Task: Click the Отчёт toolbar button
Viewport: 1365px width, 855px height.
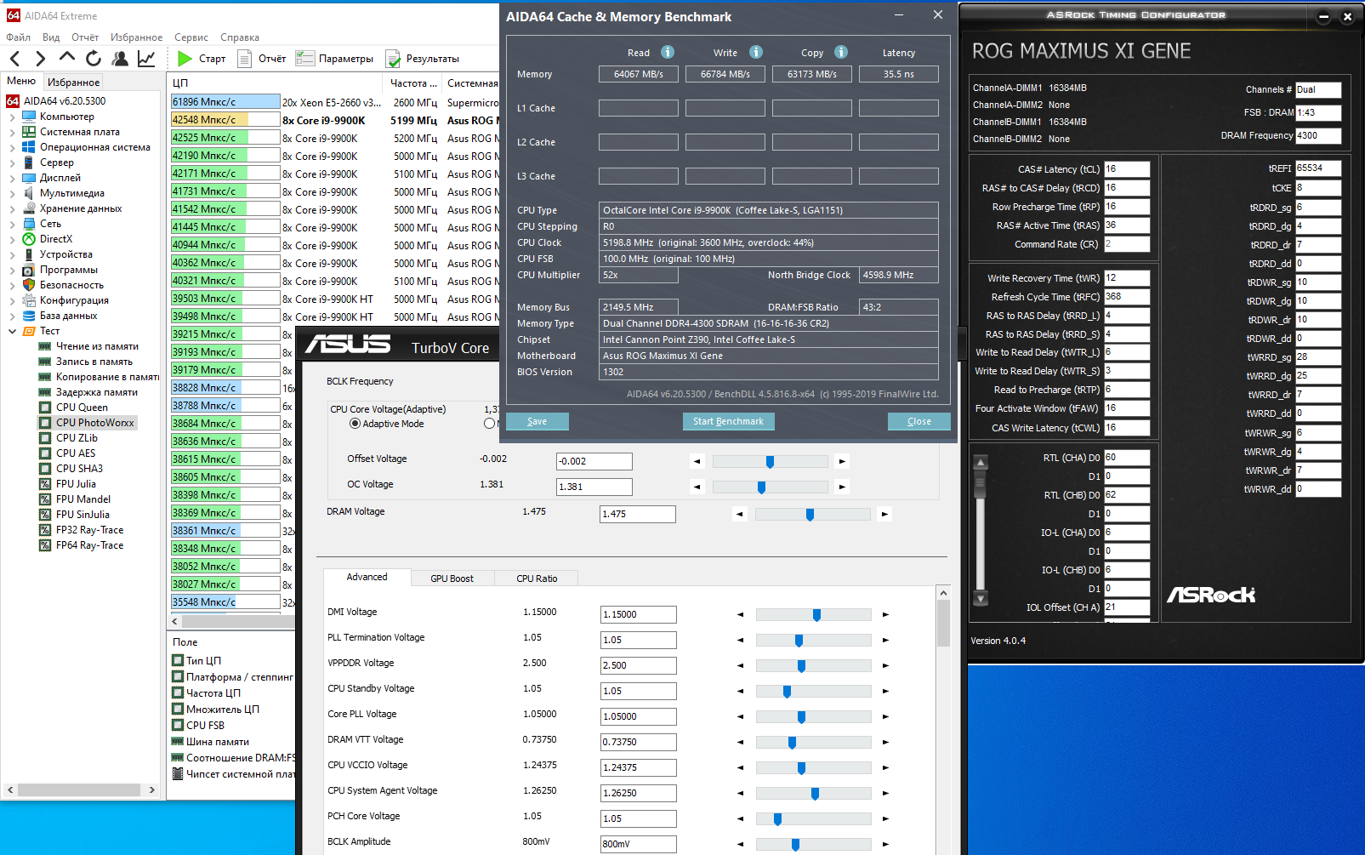Action: 262,59
